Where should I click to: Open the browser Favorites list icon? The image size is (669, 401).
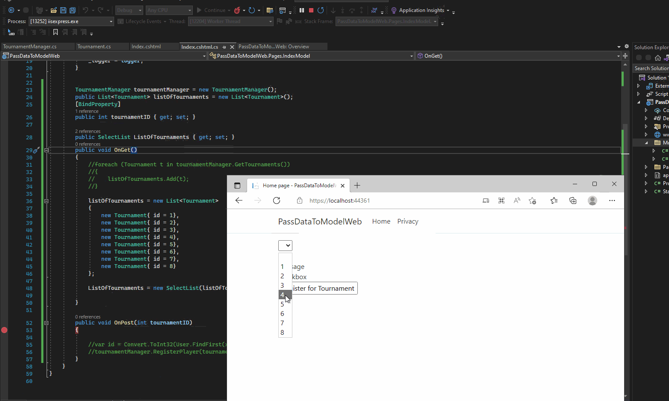tap(554, 200)
